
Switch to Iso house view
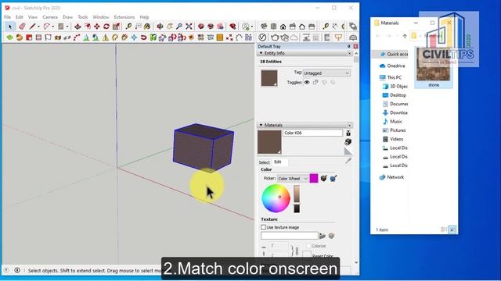[264, 27]
